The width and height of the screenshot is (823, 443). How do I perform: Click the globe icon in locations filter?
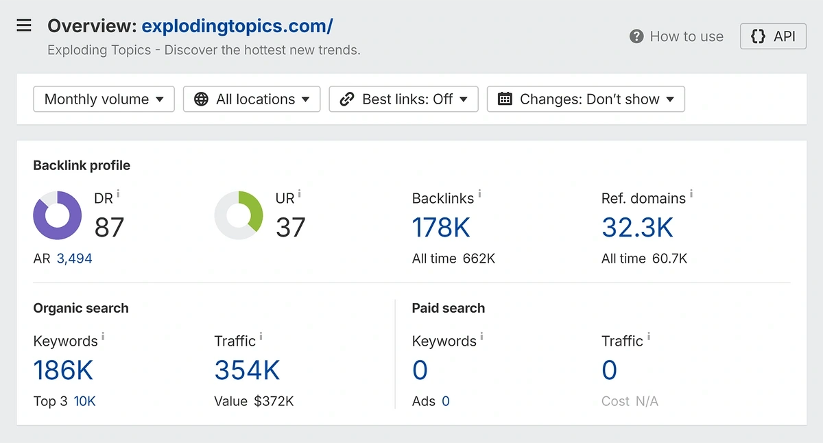coord(202,99)
